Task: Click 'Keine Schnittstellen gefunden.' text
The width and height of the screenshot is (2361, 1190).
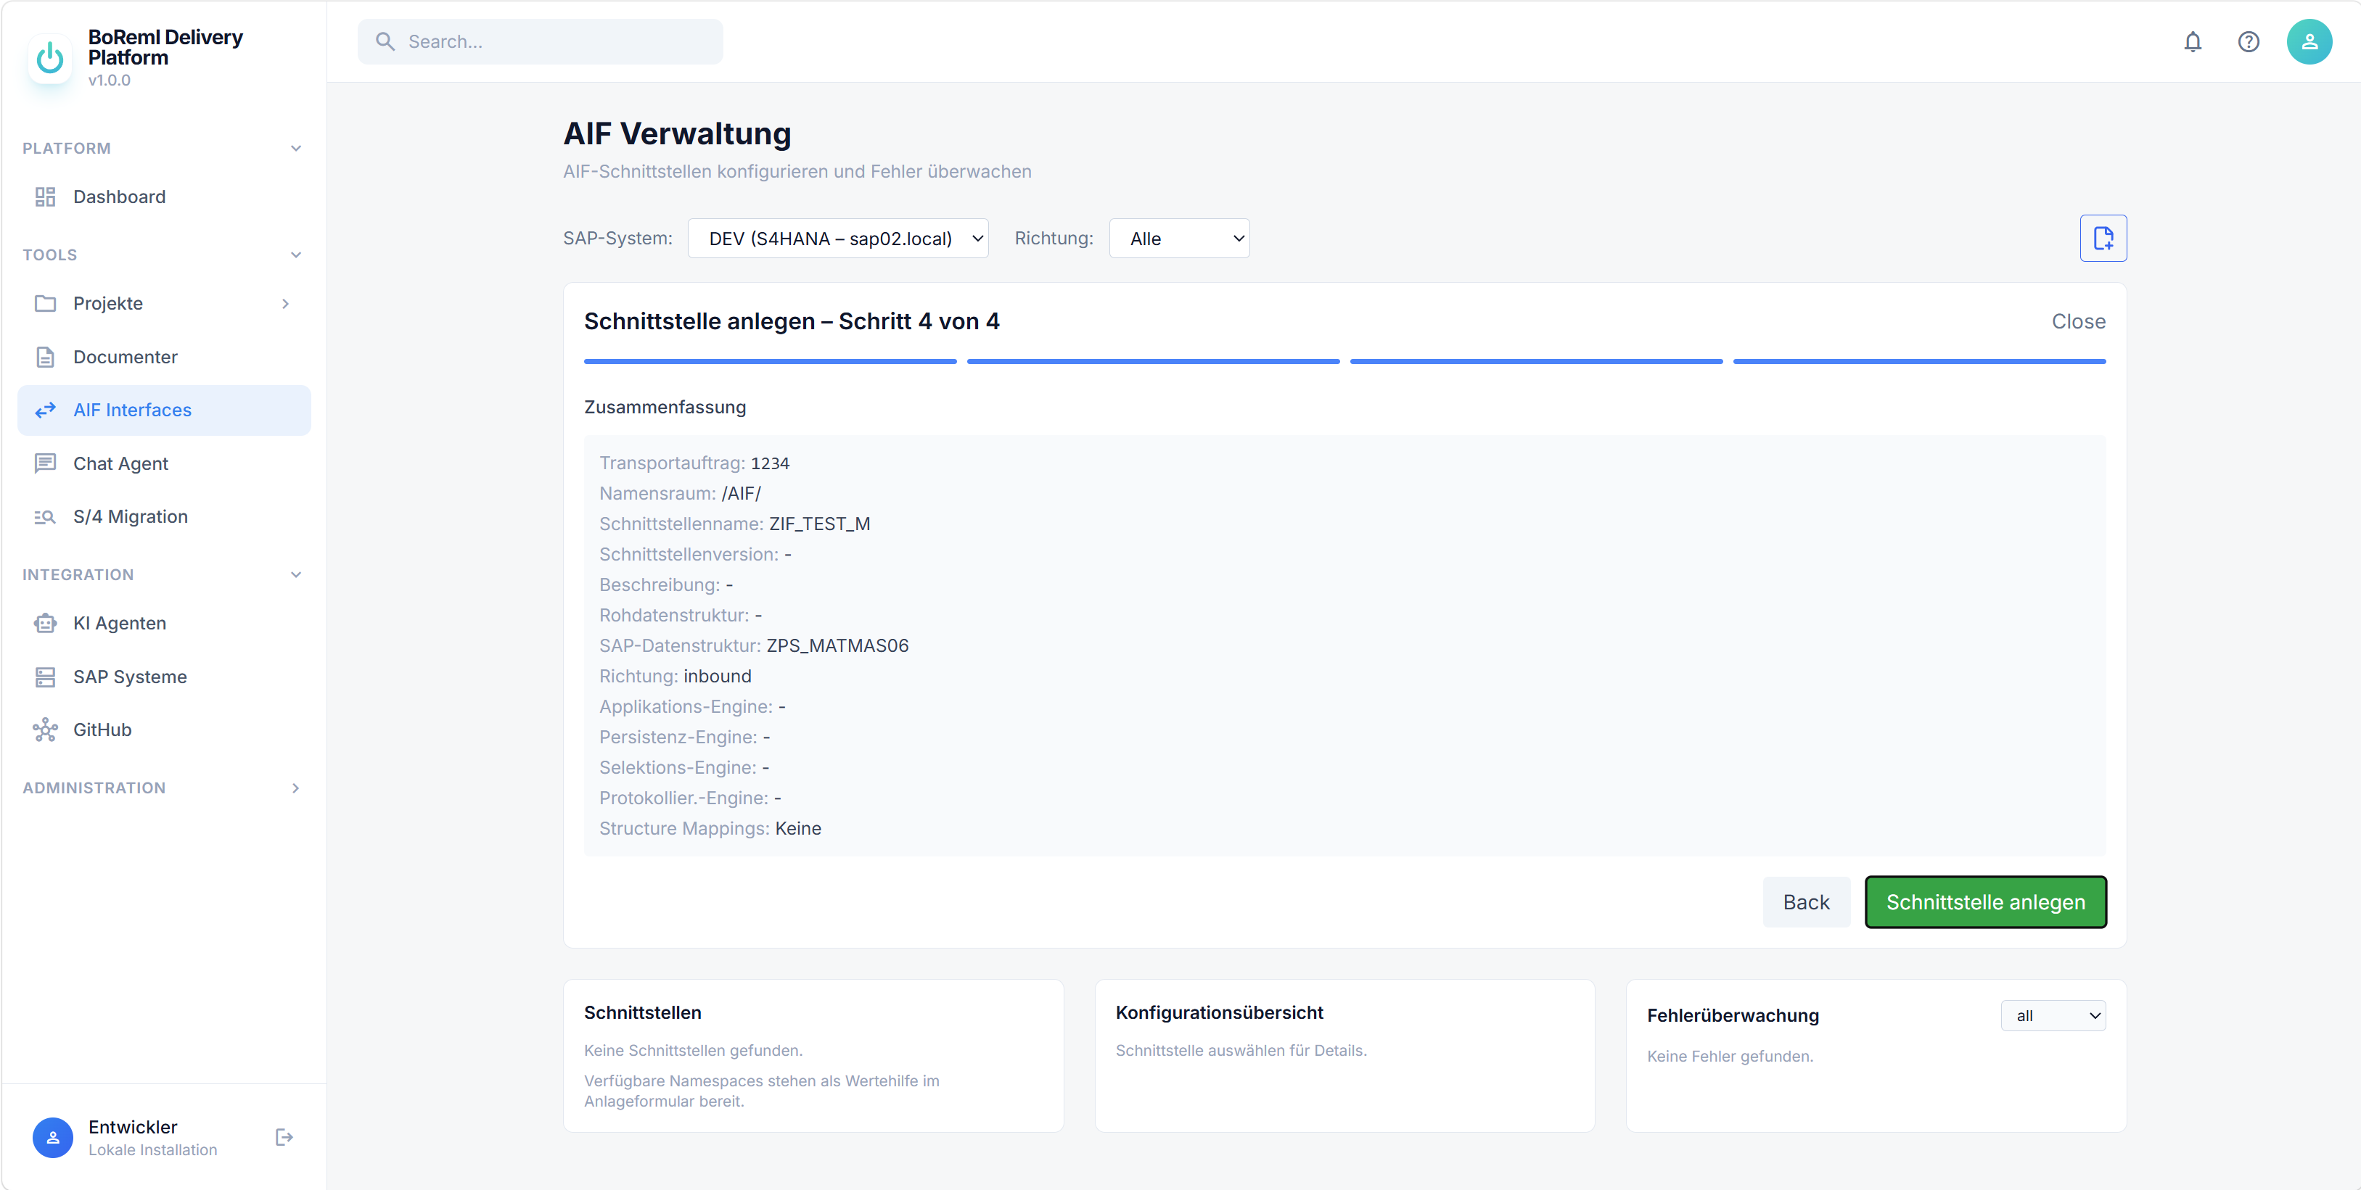Action: click(693, 1051)
